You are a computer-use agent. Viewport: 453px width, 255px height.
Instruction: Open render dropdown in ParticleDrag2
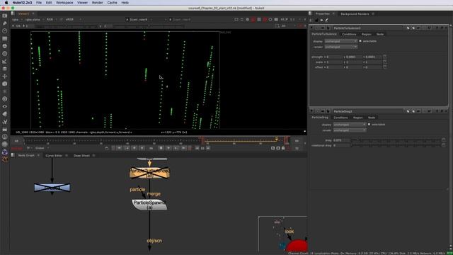350,130
